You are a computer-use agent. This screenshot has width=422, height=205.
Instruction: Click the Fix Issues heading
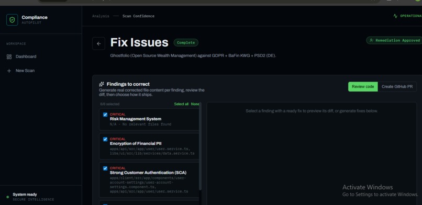139,42
